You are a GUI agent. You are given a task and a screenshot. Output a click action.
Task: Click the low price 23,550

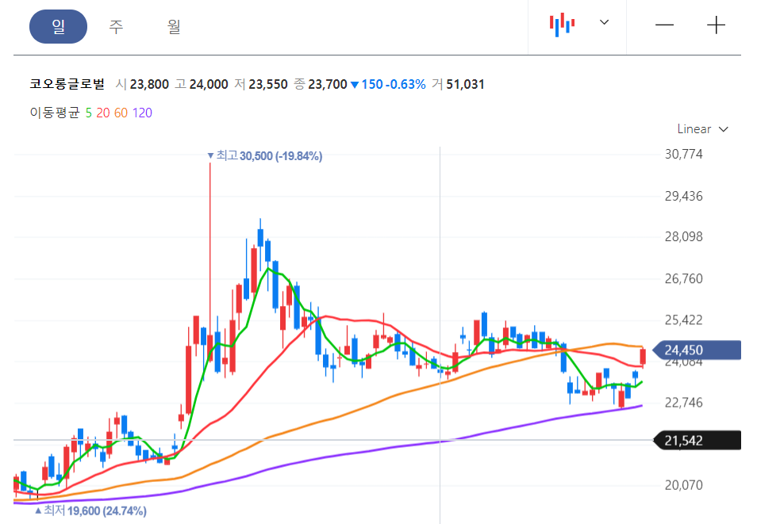click(268, 85)
